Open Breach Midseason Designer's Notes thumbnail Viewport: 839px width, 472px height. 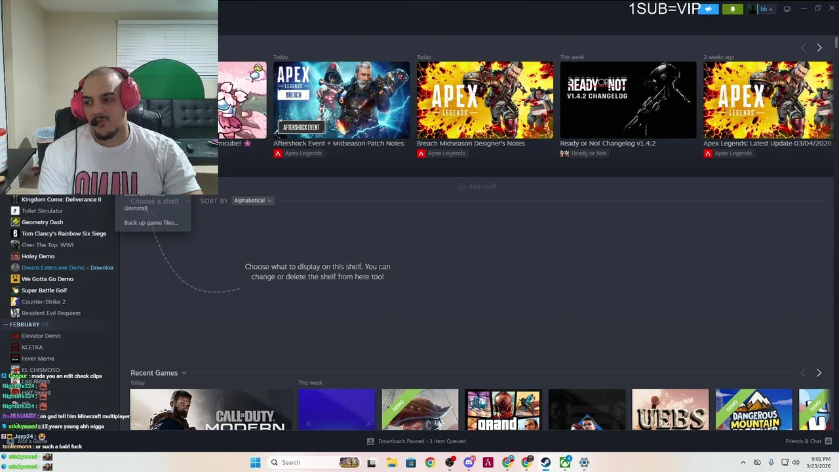pos(485,100)
